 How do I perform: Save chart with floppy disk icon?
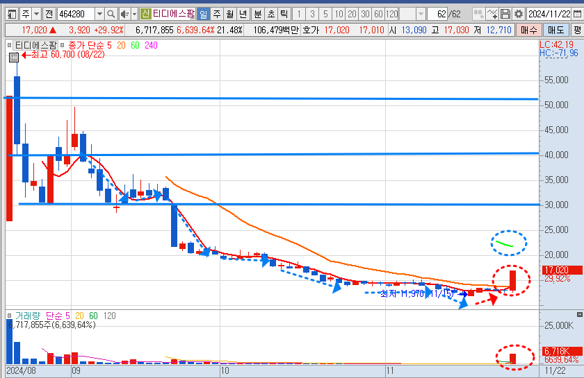click(505, 14)
